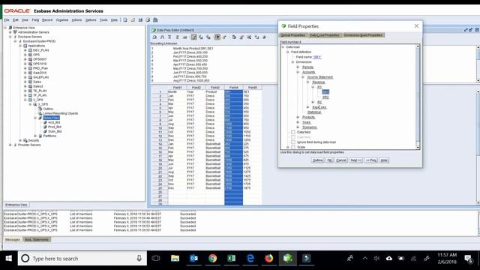Click the Enterprise View root icon
Screen dimensions: 480x270
pos(10,28)
